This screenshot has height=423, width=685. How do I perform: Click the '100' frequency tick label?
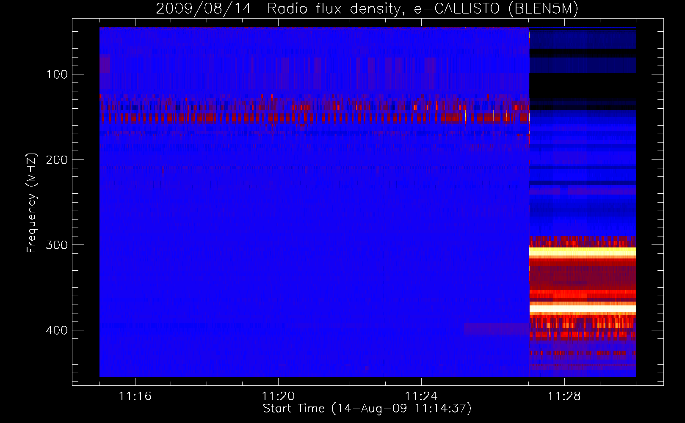[57, 74]
